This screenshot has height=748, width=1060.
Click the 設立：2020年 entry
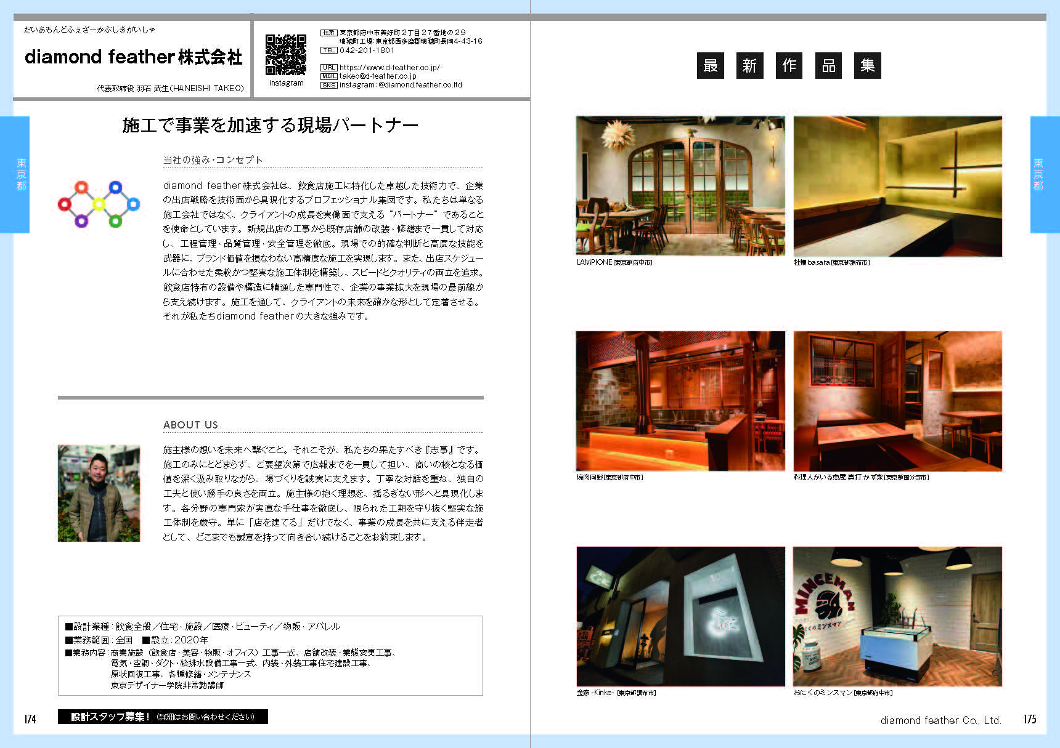click(175, 640)
